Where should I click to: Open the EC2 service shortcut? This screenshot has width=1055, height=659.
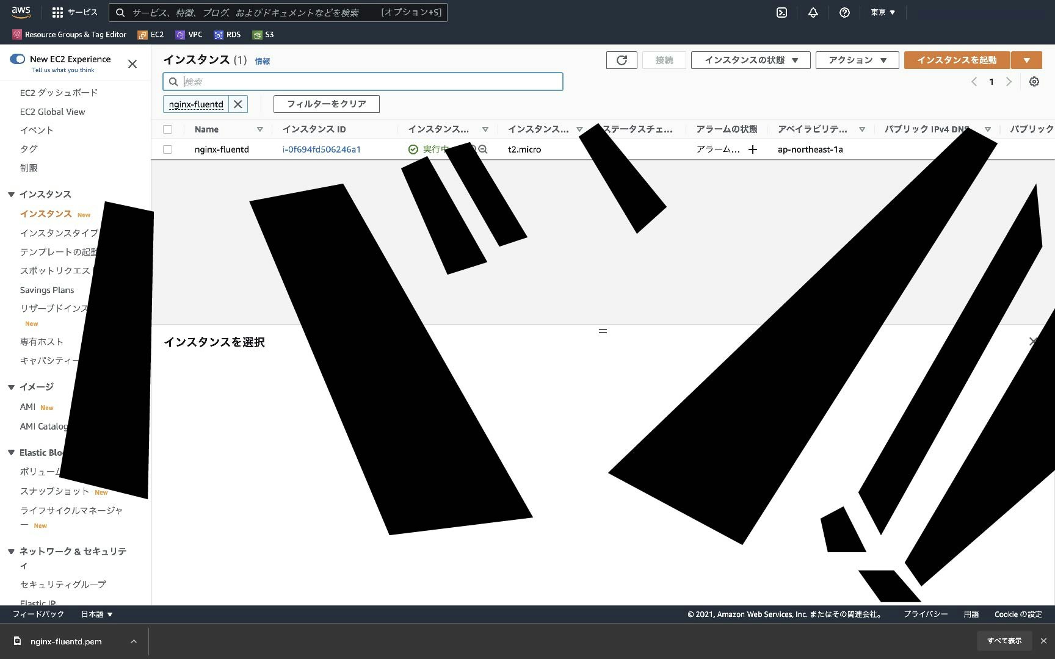(x=151, y=35)
